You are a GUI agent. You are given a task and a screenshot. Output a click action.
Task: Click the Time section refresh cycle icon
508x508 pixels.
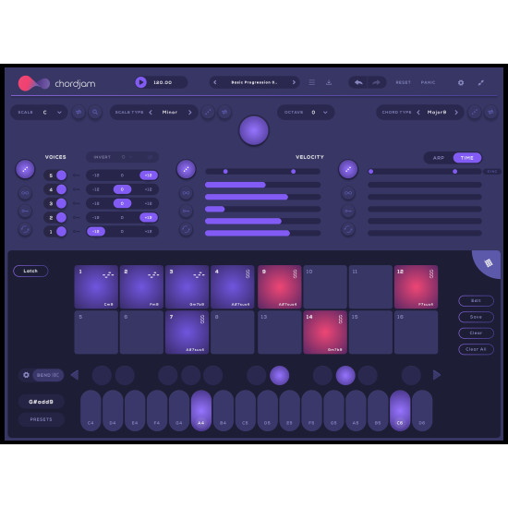348,230
